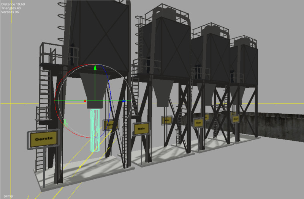Click the yellow sign on the farthest silo
Screen dimensions: 304x199
click(236, 119)
